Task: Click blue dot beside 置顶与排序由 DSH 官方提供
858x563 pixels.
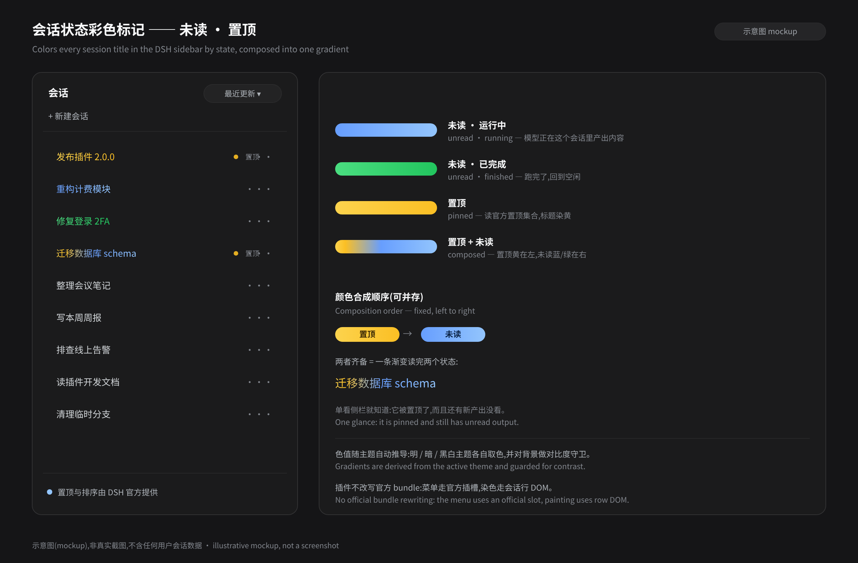Action: [x=50, y=492]
